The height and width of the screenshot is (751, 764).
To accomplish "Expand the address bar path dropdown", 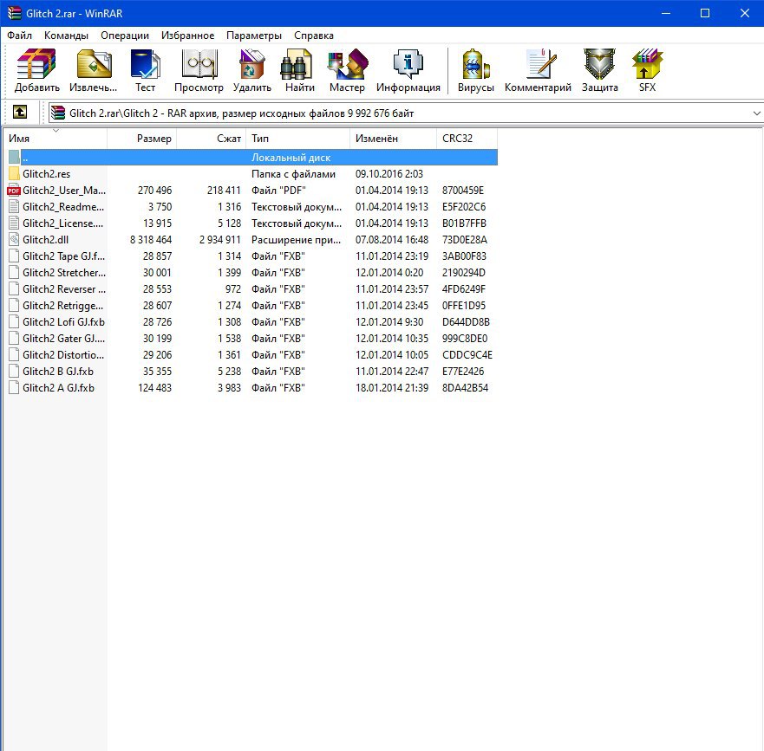I will coord(756,113).
